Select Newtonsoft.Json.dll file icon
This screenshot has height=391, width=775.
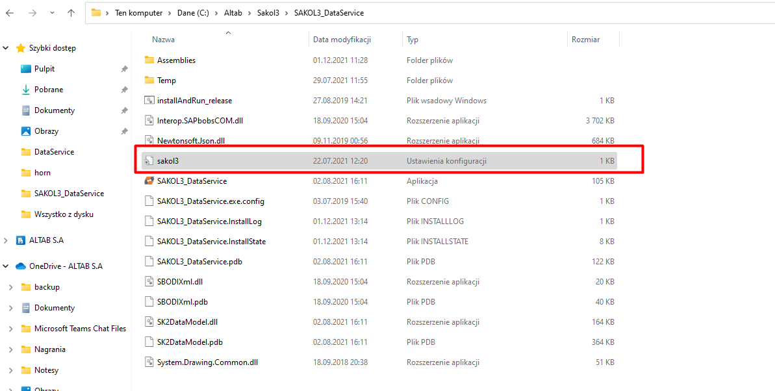(149, 140)
